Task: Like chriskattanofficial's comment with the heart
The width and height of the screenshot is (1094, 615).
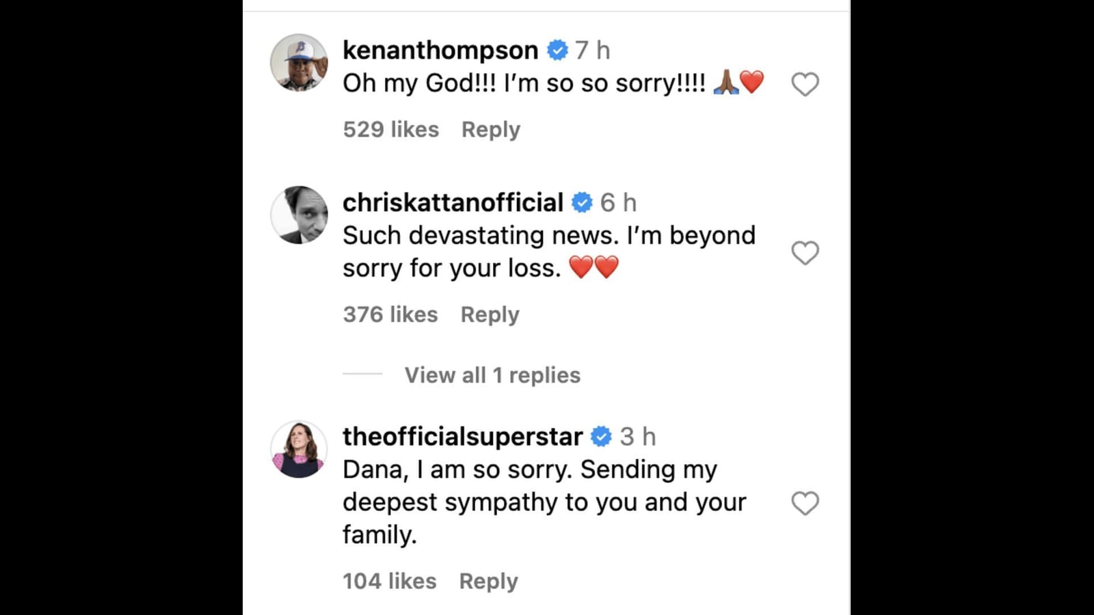Action: [805, 253]
